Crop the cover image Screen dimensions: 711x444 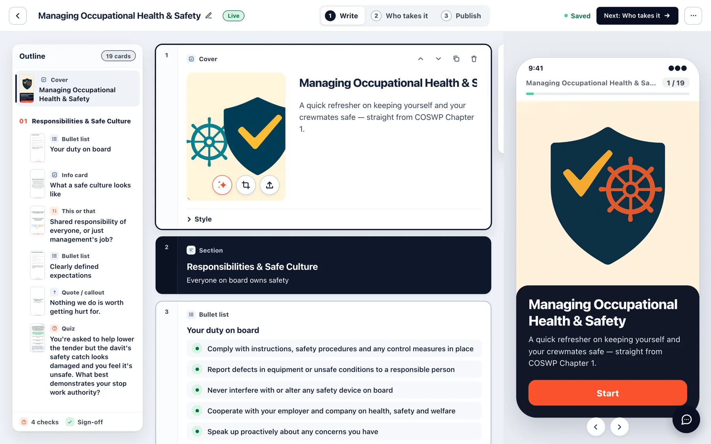click(246, 185)
